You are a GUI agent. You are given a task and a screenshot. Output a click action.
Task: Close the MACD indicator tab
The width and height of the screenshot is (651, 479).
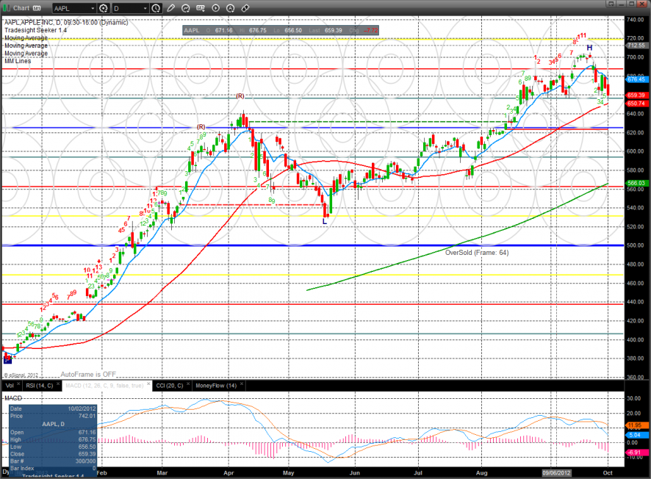coord(148,383)
